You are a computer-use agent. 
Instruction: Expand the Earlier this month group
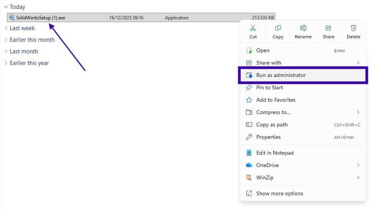pyautogui.click(x=6, y=40)
